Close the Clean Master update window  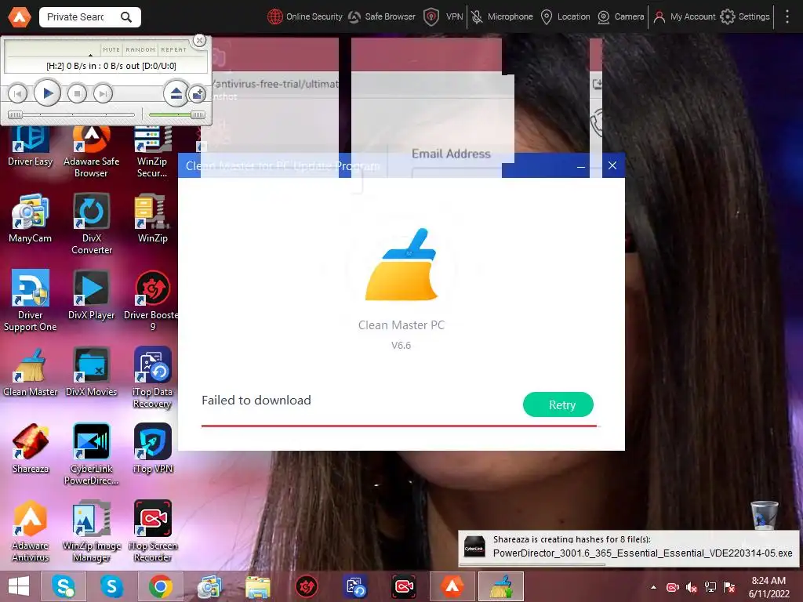612,165
